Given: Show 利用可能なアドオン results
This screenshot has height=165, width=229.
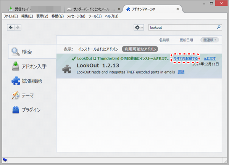Looking at the screenshot, I should click(x=140, y=49).
